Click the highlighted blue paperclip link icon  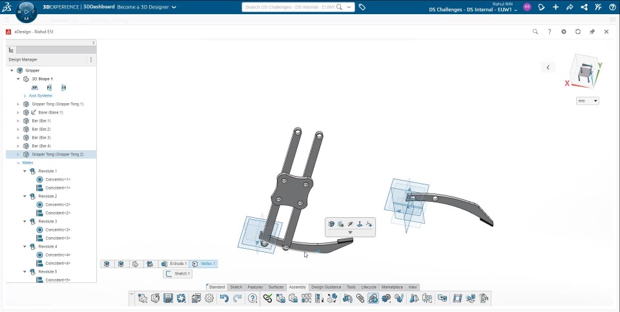(x=373, y=298)
